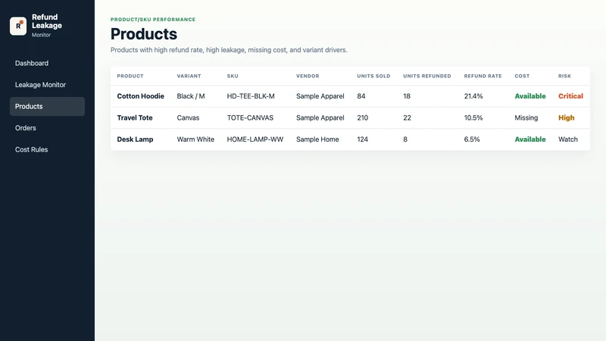Screen dimensions: 606x341
Task: Click the Black / M variant cell
Action: point(191,96)
